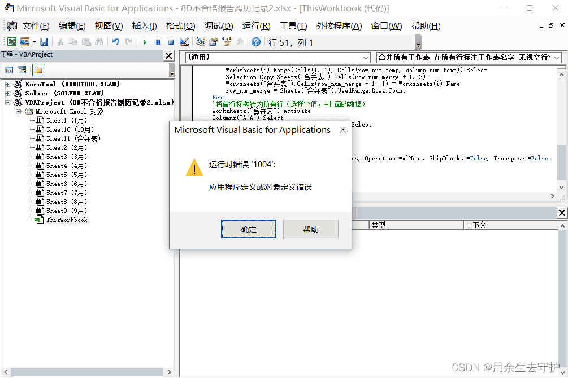This screenshot has width=568, height=378.
Task: Open the 运行(R) menu
Action: coord(256,26)
